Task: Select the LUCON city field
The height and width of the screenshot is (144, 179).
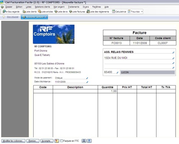Action: pyautogui.click(x=147, y=72)
